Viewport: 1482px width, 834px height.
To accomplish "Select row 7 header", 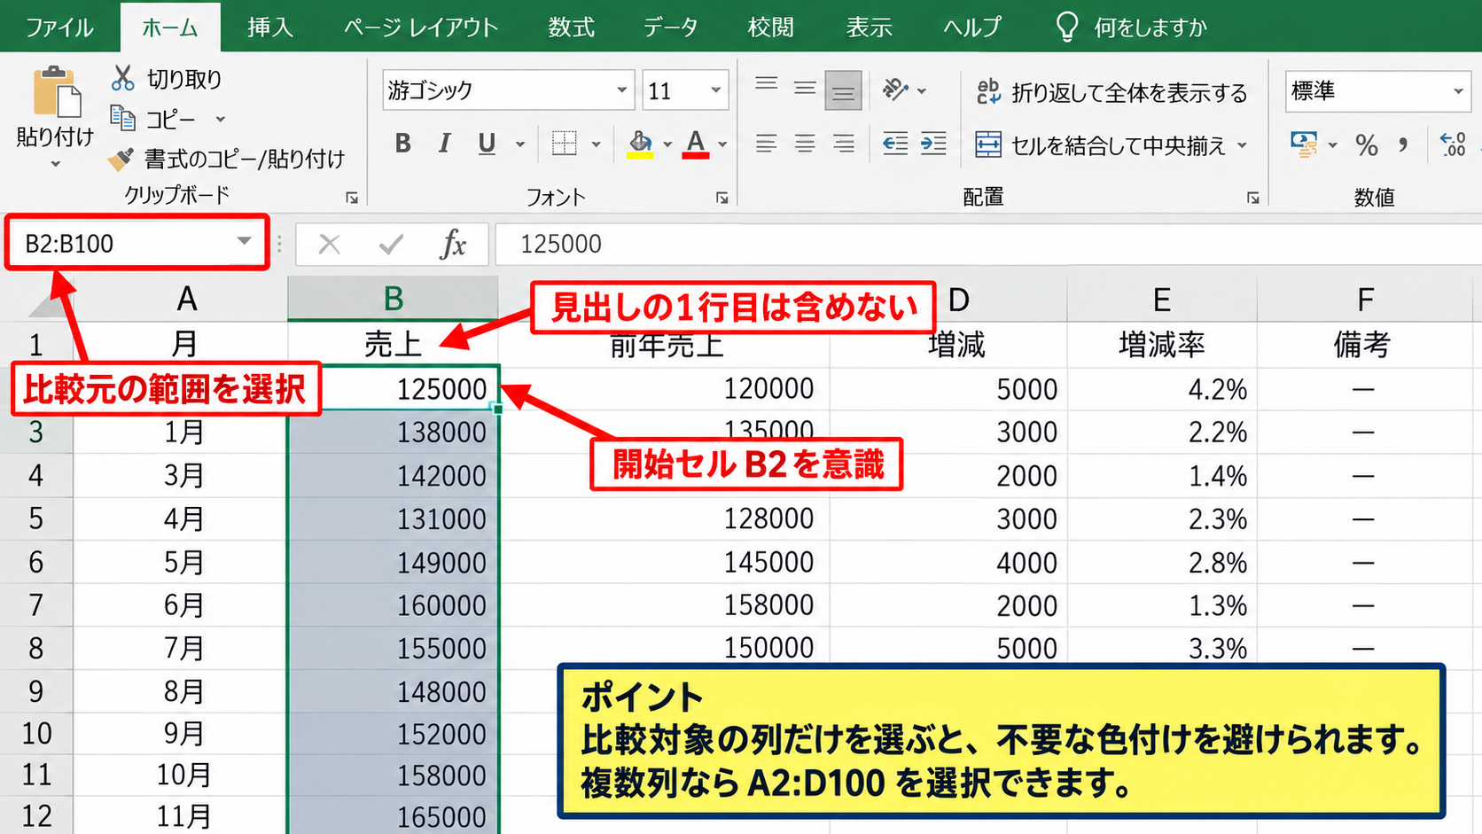I will click(x=35, y=605).
